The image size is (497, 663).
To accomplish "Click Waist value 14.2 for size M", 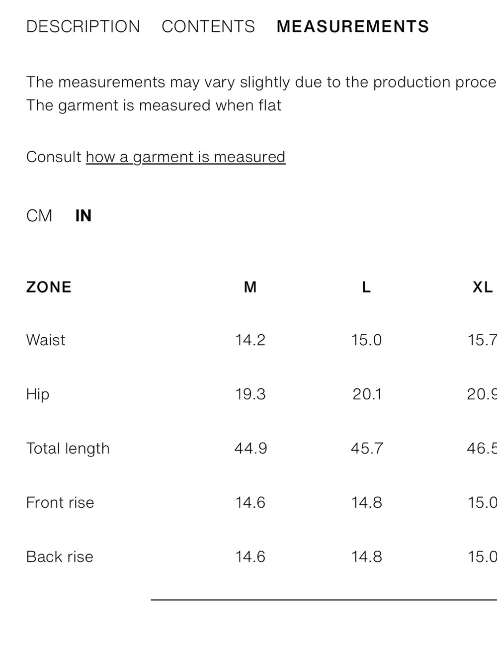I will [x=250, y=340].
